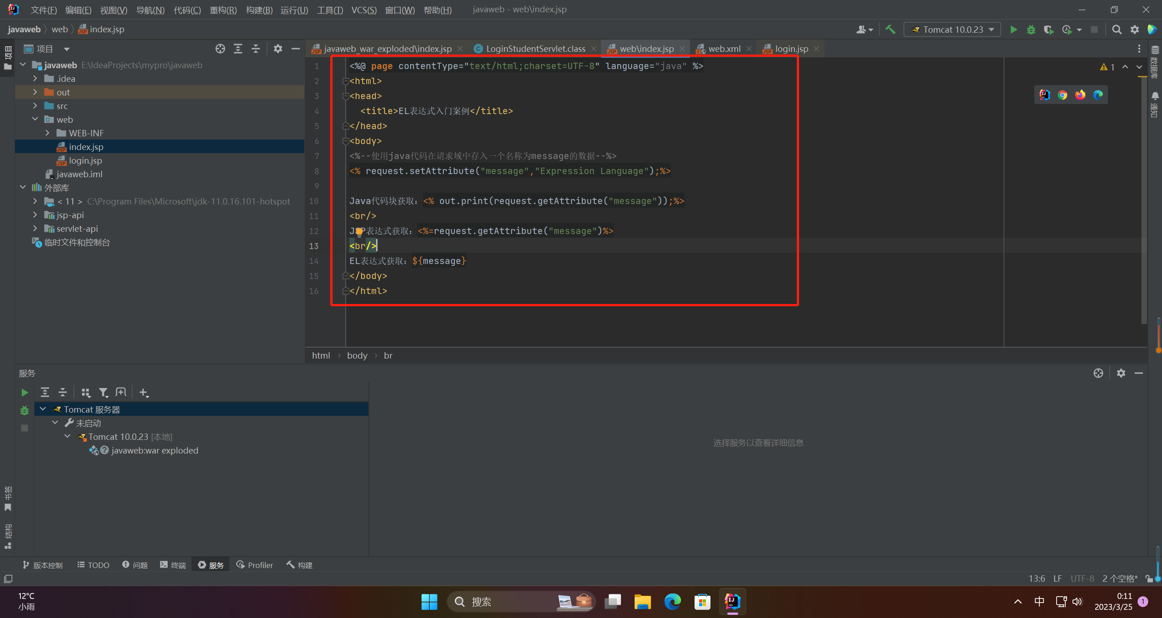Image resolution: width=1162 pixels, height=618 pixels.
Task: Expand the src folder in project tree
Action: (x=35, y=106)
